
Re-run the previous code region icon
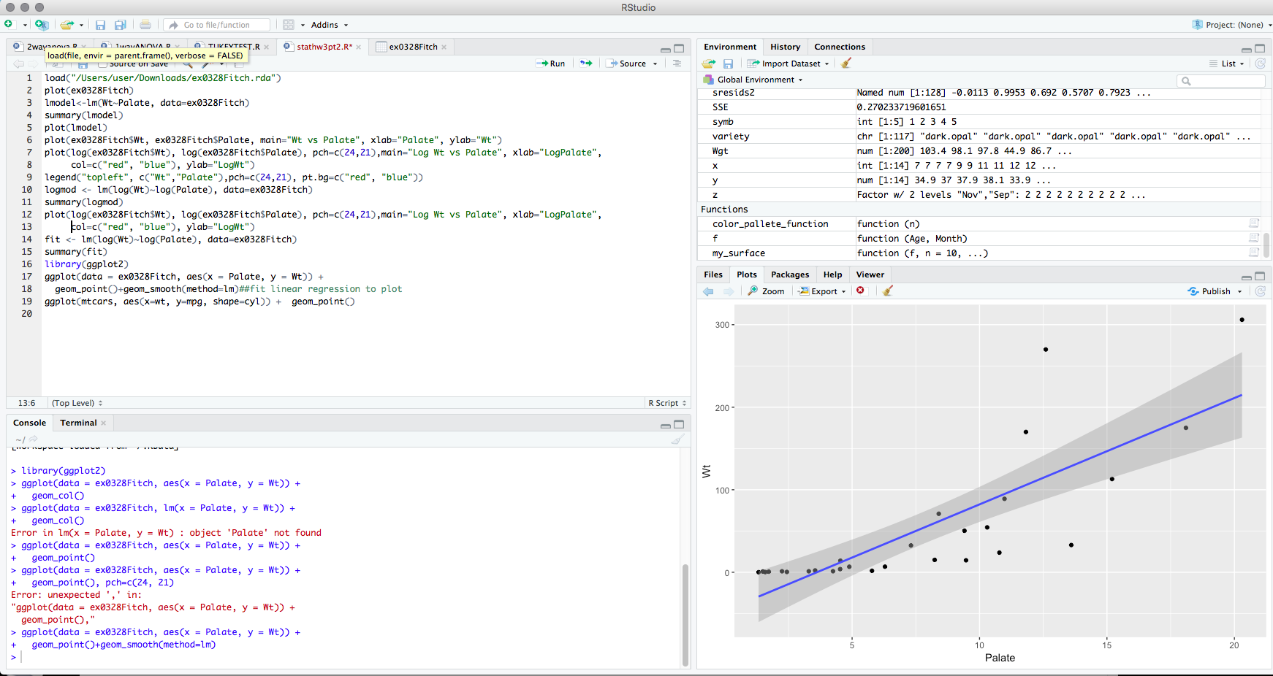click(x=586, y=64)
